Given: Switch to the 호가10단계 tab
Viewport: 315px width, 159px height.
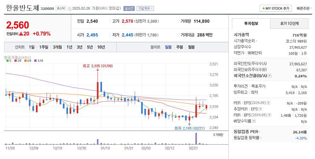Looking at the screenshot, I should [x=289, y=23].
